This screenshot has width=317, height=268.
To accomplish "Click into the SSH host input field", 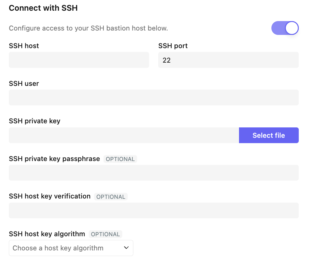I will point(79,60).
